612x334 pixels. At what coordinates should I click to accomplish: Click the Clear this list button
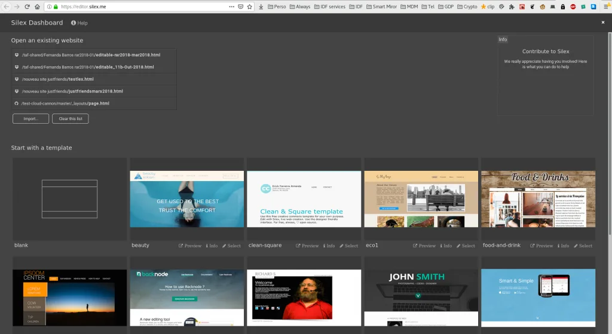(x=71, y=119)
